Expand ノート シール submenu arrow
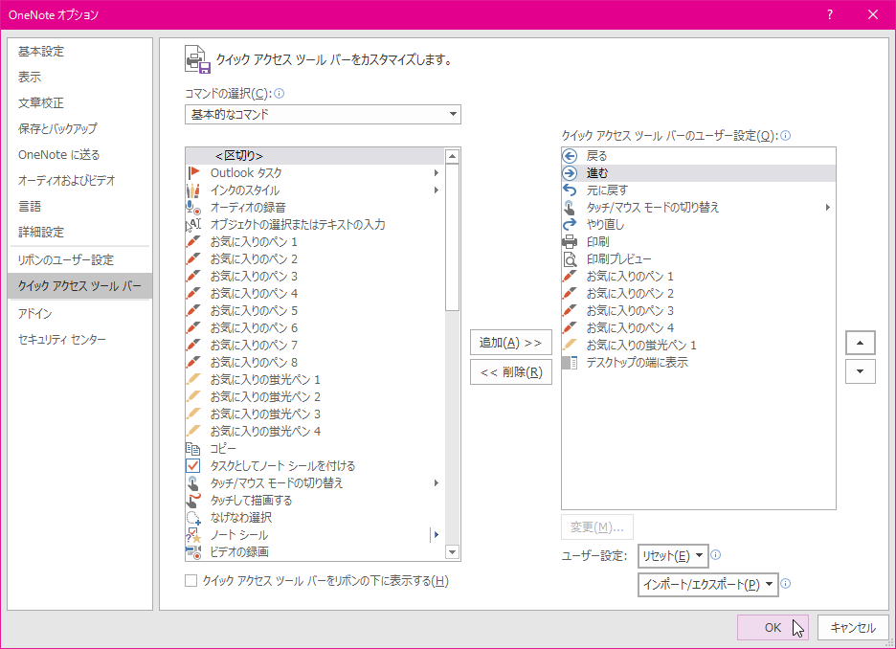This screenshot has height=649, width=896. tap(436, 535)
